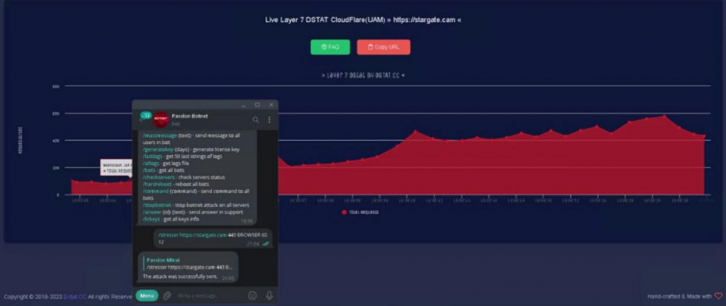Click the heart icon in footer
Screen dimensions: 726x306
(718, 296)
